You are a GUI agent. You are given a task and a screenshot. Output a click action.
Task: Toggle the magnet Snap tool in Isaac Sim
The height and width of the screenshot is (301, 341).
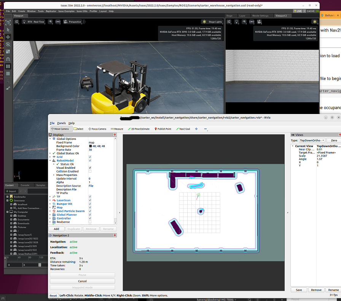point(8,59)
